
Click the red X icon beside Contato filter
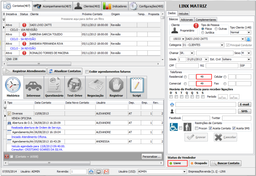7,157
